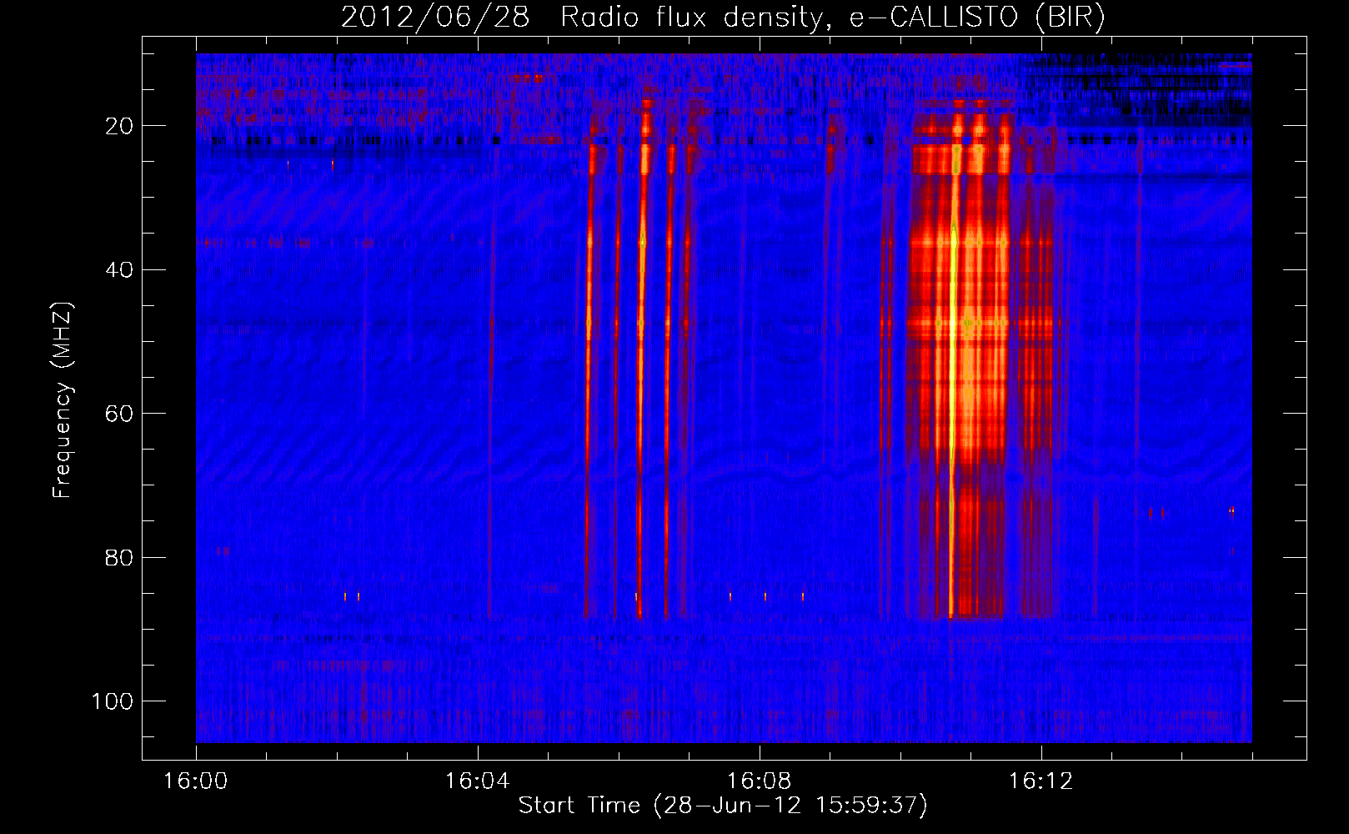1349x834 pixels.
Task: Click the 16:00 time tick label
Action: coord(196,781)
